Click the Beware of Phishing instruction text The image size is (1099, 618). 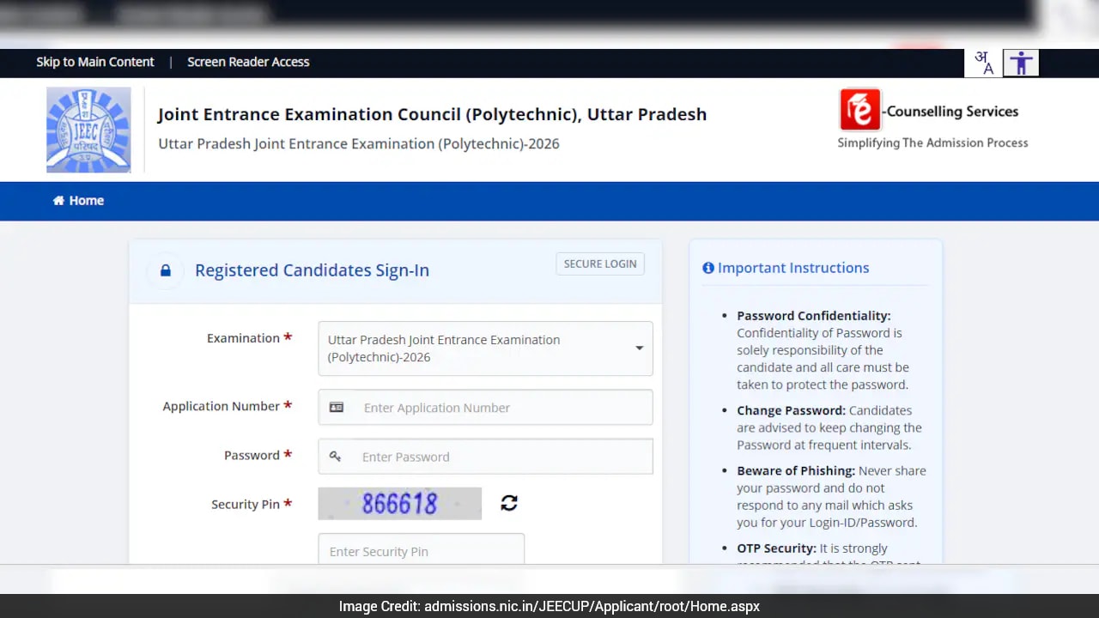[831, 496]
